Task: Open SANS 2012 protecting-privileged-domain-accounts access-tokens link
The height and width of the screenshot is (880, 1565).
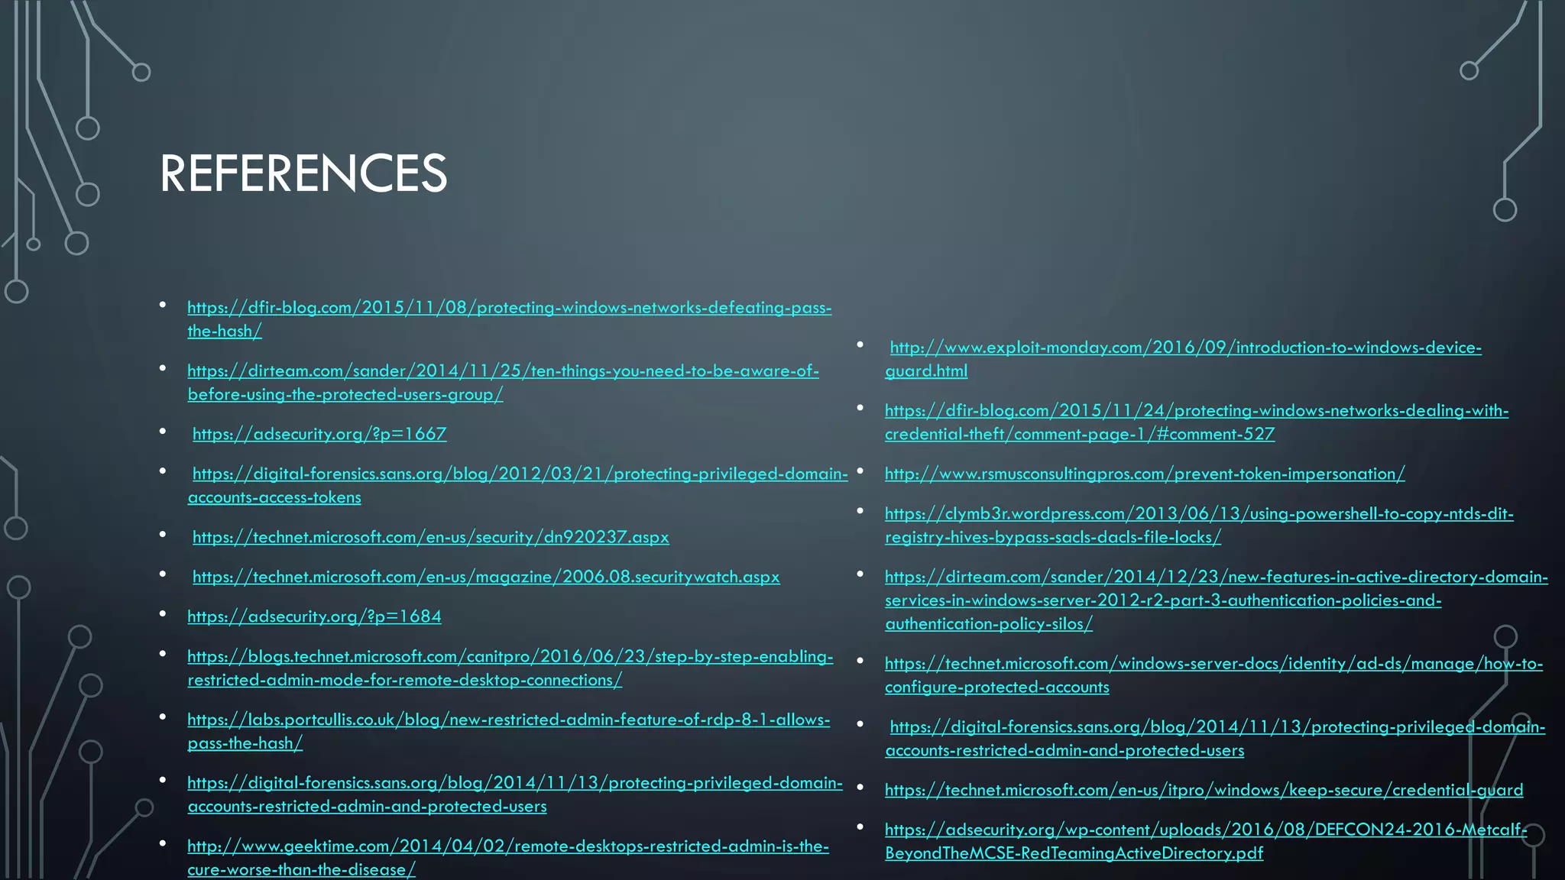Action: (x=518, y=486)
